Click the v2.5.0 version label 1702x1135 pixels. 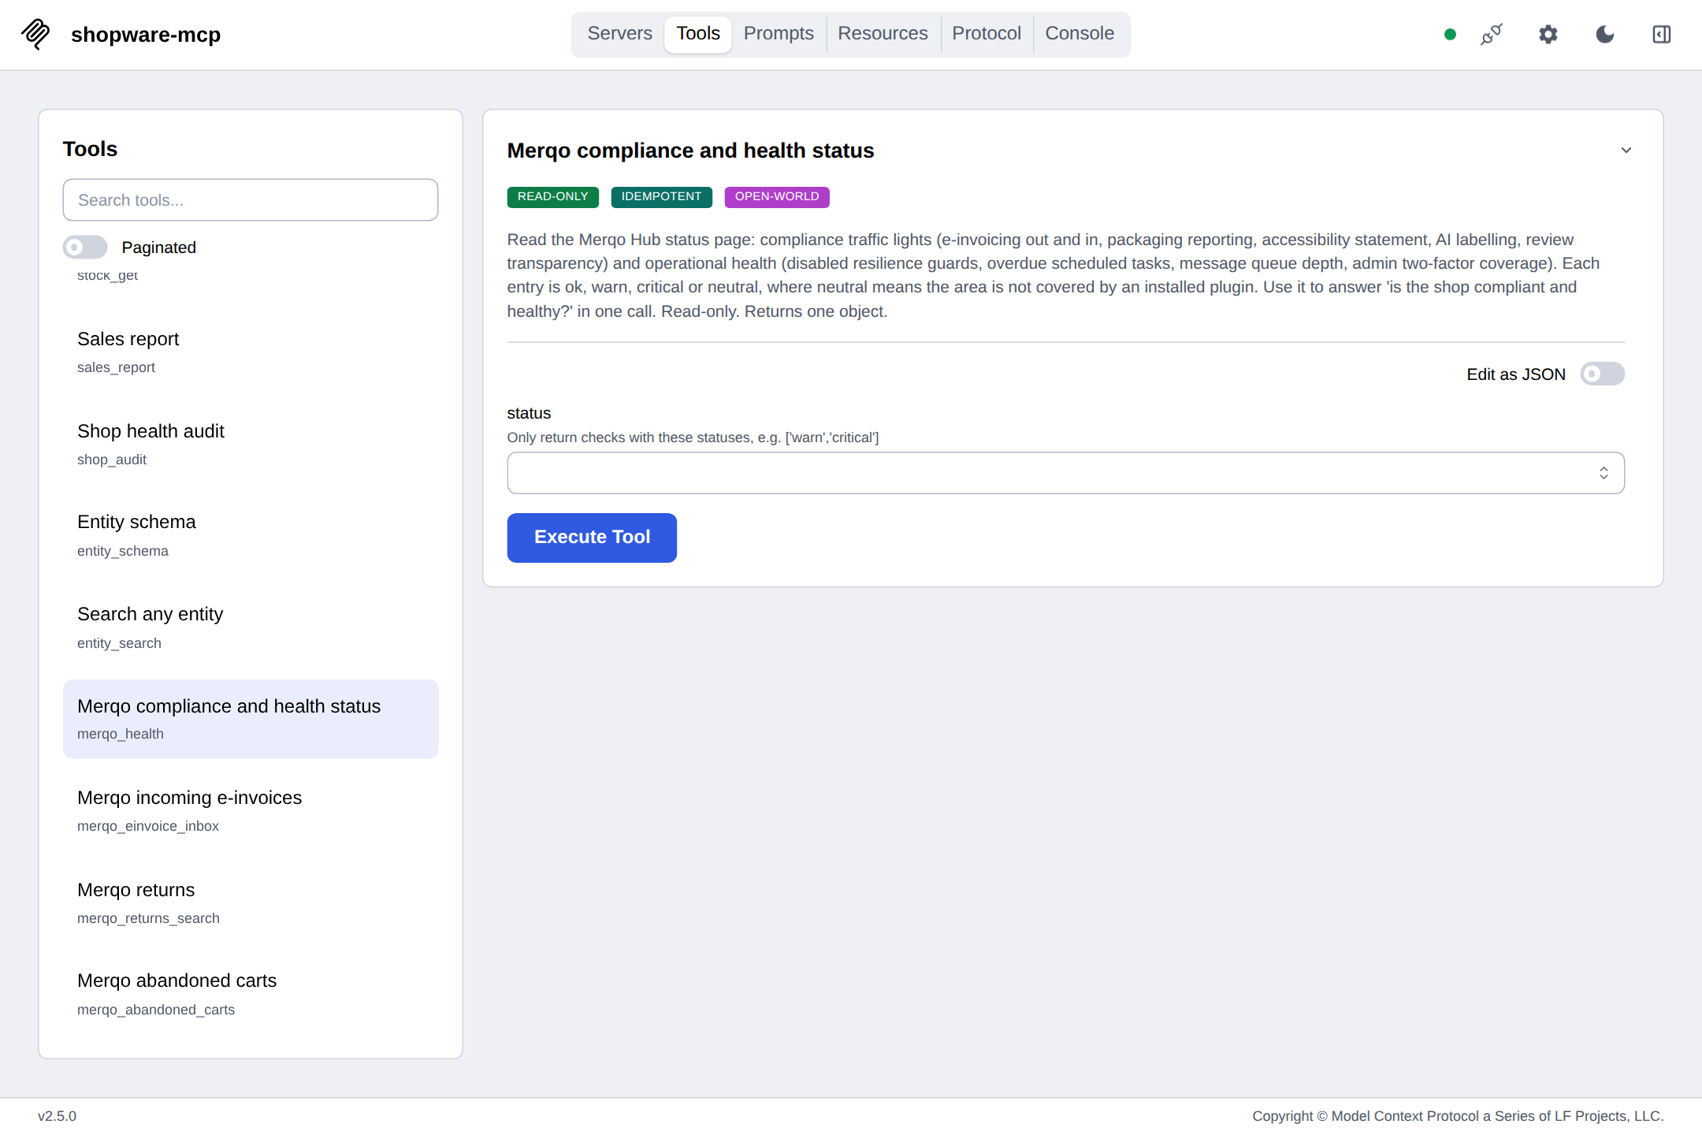[x=58, y=1116]
